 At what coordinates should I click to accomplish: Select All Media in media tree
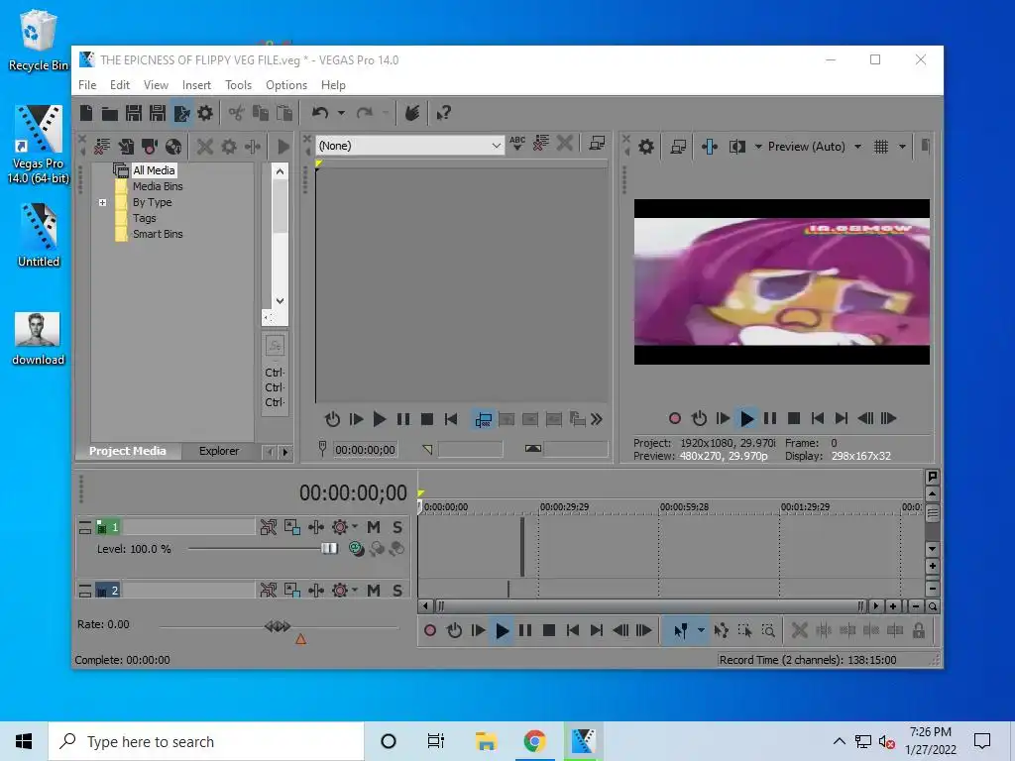(154, 170)
